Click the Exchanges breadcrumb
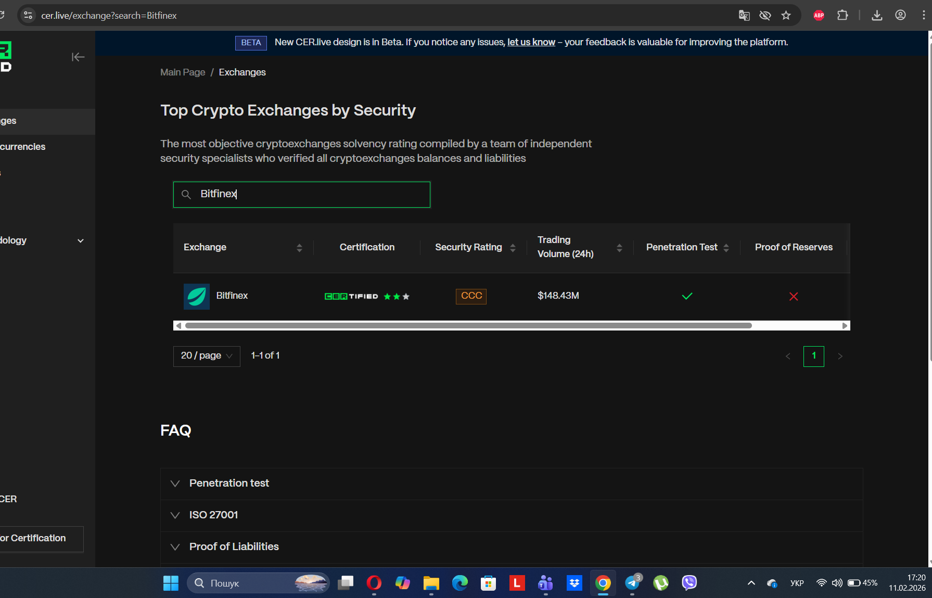 click(x=242, y=72)
